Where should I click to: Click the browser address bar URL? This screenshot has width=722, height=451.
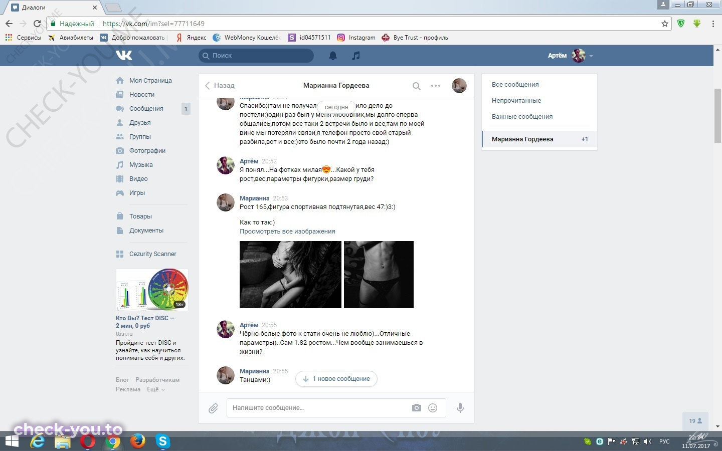click(x=153, y=24)
